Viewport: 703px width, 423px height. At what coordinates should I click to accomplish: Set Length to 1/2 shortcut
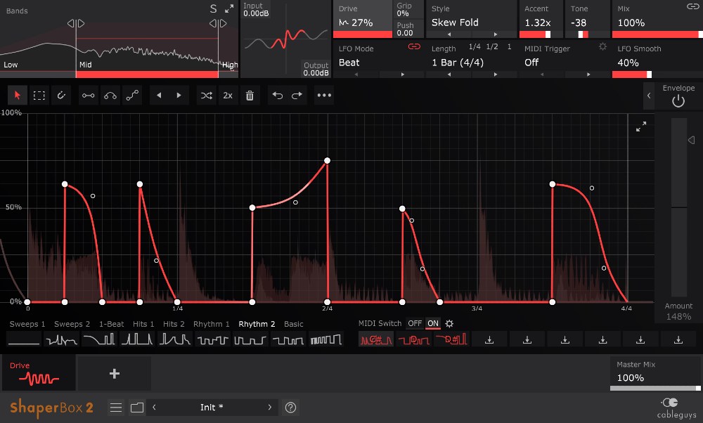click(492, 46)
